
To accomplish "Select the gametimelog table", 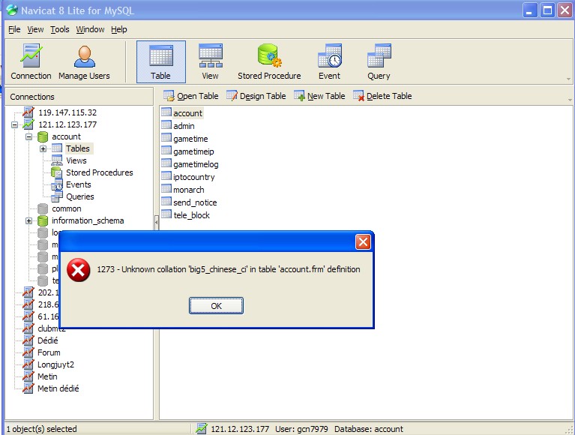I will point(196,164).
